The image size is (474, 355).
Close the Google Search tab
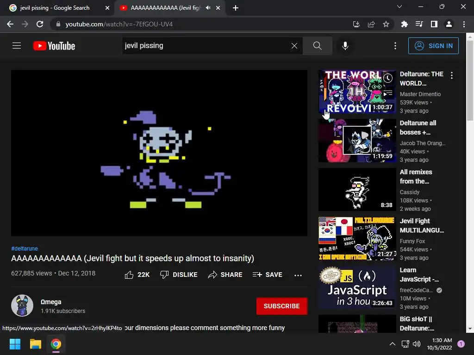pyautogui.click(x=107, y=8)
